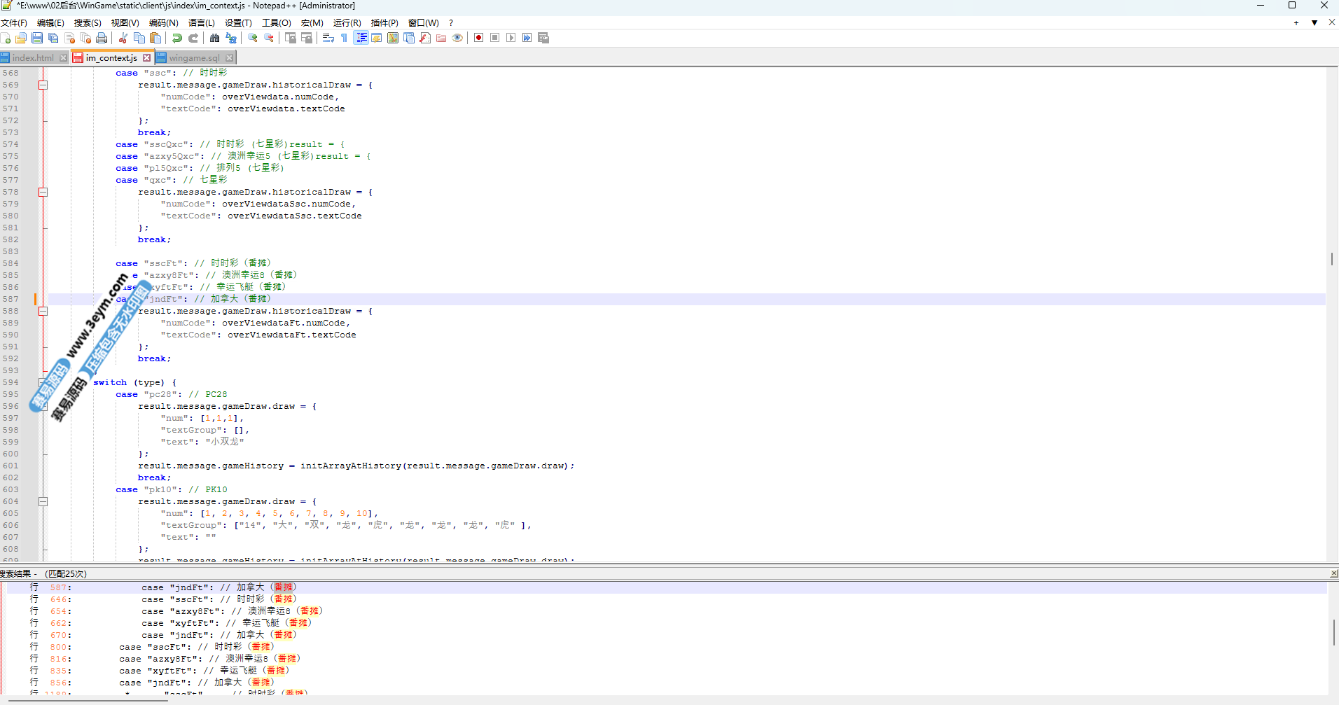Close the im_context.js tab
The height and width of the screenshot is (705, 1339).
(146, 57)
